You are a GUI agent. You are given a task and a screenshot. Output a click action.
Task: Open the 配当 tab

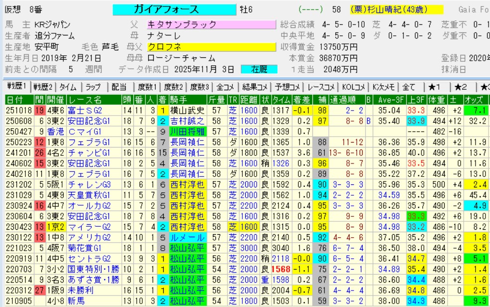119,87
